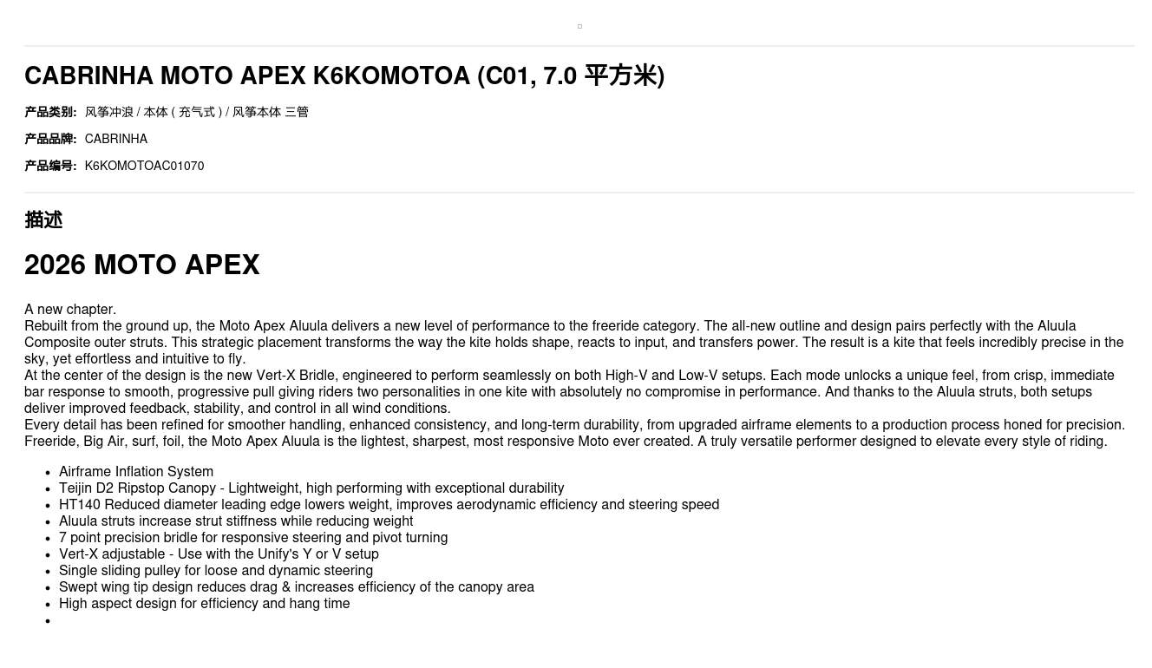Click the 描述 section heading
This screenshot has height=668, width=1152.
click(43, 220)
